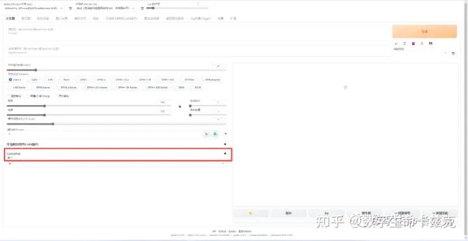Screen dimensions: 468x241
Task: Adjust the width slider
Action: 89,106
